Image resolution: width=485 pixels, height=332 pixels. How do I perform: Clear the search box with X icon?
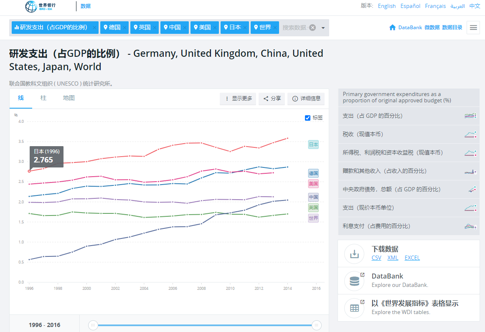coord(312,28)
